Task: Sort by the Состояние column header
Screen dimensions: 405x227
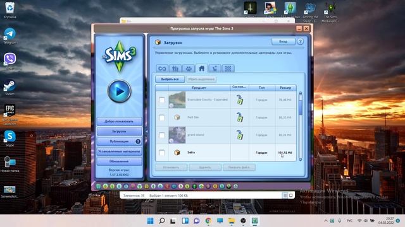Action: pos(240,88)
